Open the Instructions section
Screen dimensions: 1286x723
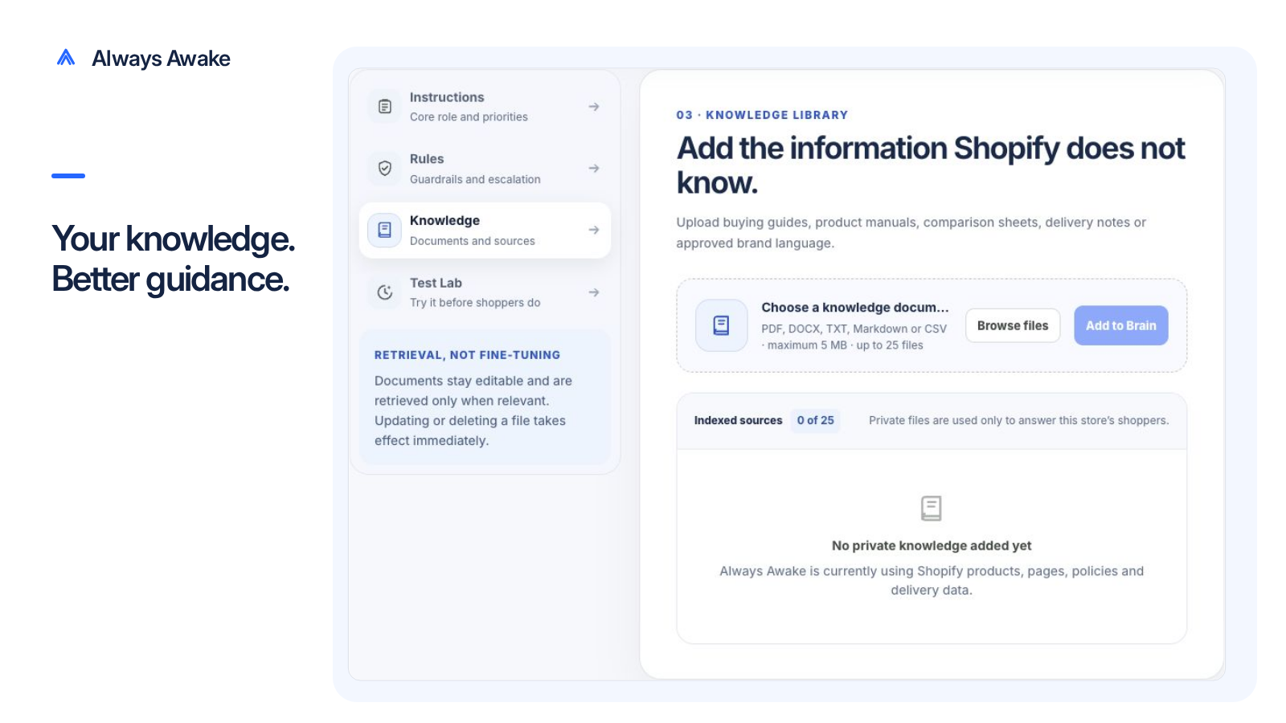tap(485, 106)
